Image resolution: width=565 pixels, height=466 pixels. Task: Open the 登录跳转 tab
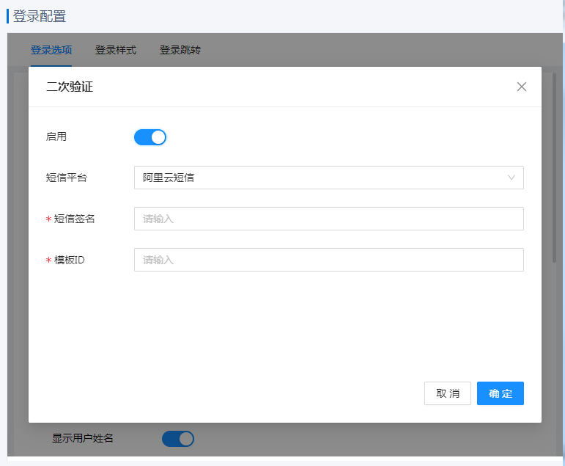(180, 51)
